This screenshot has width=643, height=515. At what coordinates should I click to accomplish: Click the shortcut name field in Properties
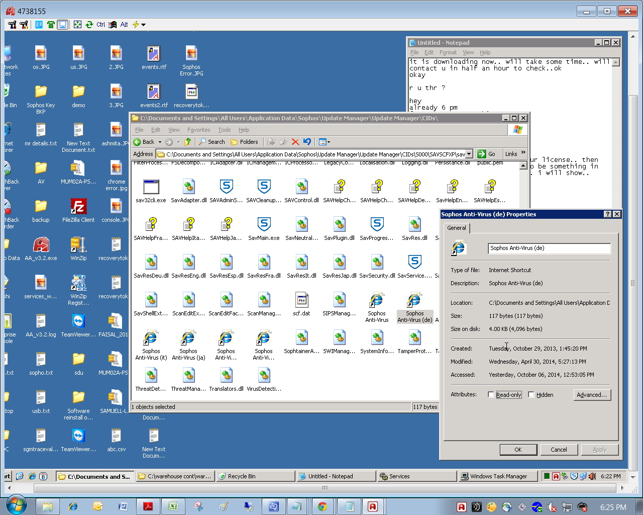(549, 248)
